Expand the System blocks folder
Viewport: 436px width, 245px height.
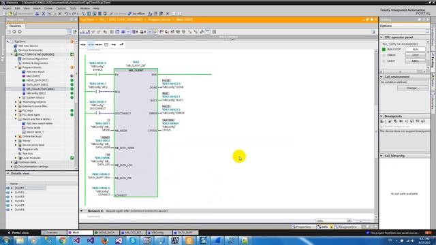20,97
